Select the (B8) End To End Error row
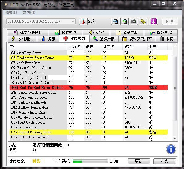 point(88,88)
